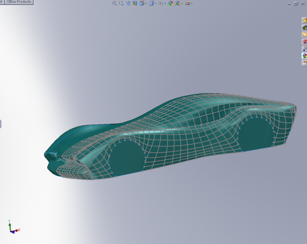Select the wireframe car model in the viewport
The width and height of the screenshot is (307, 244).
point(172,133)
